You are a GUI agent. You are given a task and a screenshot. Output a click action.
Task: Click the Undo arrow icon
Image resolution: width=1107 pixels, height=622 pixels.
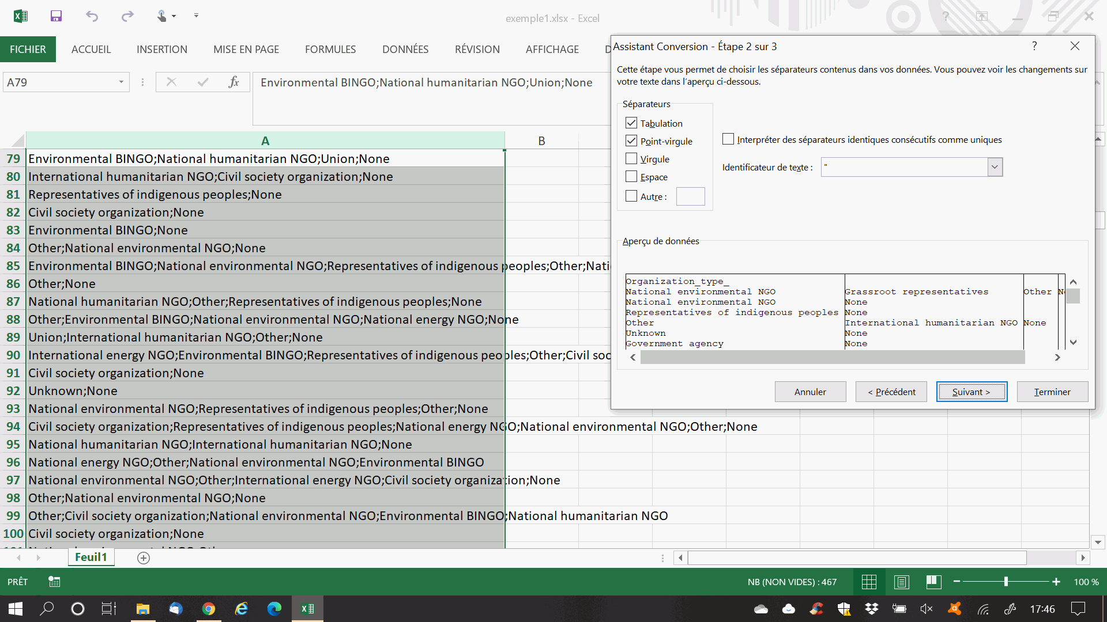[x=92, y=16]
